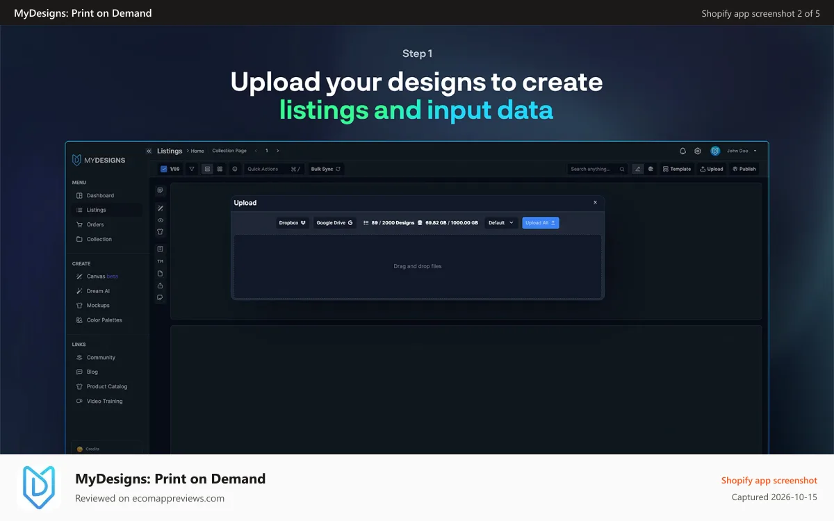
Task: Click the magic wand icon in toolstrip
Action: click(x=160, y=208)
